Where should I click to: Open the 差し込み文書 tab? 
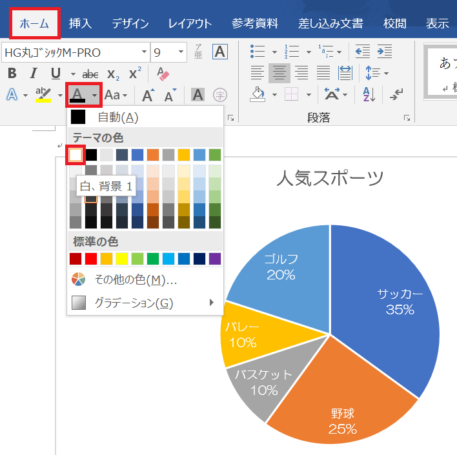(330, 23)
